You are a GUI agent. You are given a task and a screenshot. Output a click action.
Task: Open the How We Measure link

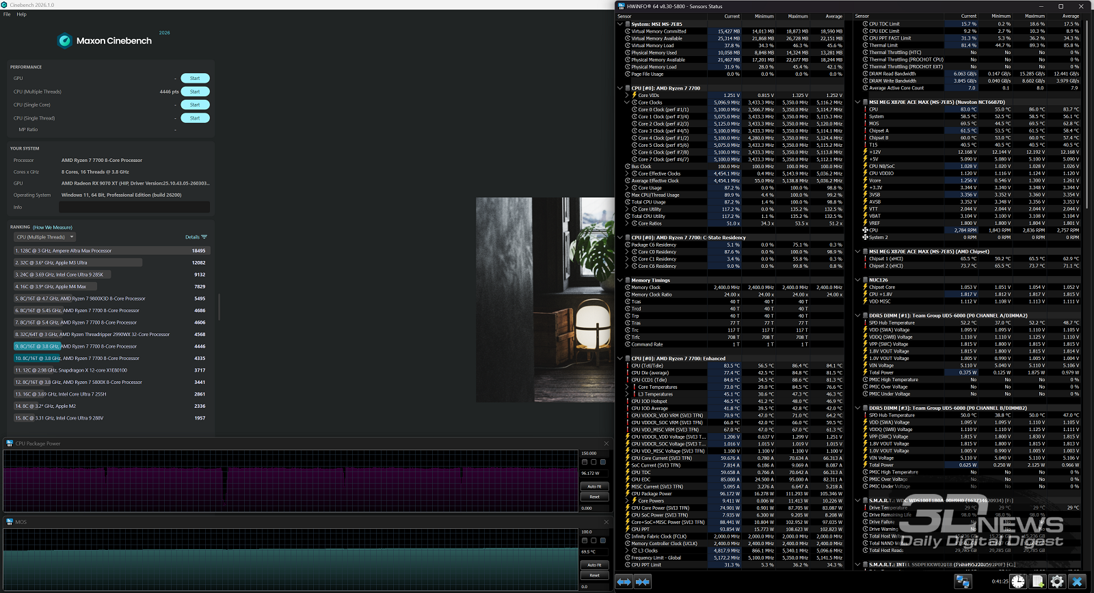coord(53,227)
